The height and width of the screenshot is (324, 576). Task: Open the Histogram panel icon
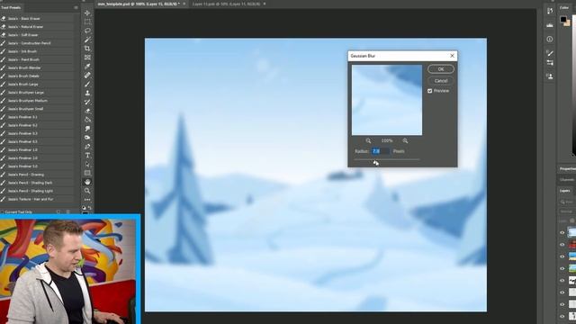pos(550,25)
